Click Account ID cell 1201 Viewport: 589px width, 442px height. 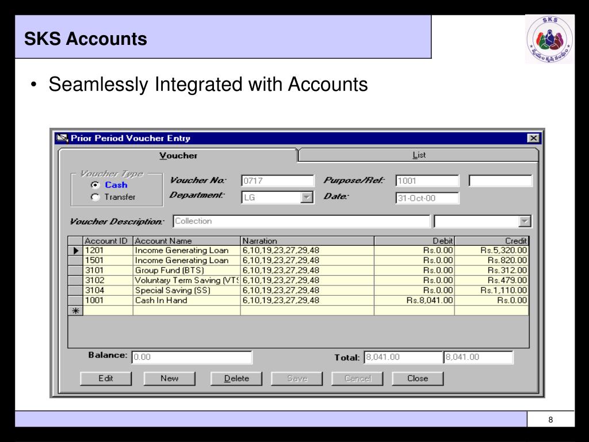click(108, 251)
